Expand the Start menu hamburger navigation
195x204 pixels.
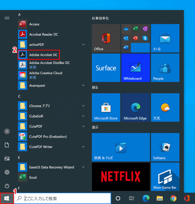click(7, 18)
